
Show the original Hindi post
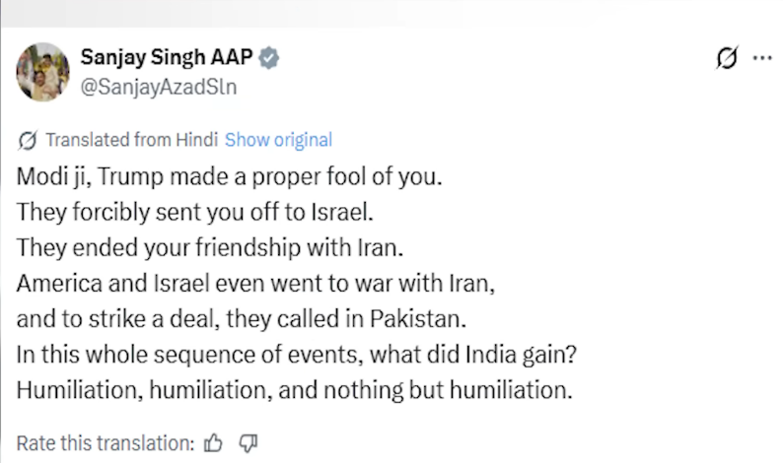[x=278, y=140]
